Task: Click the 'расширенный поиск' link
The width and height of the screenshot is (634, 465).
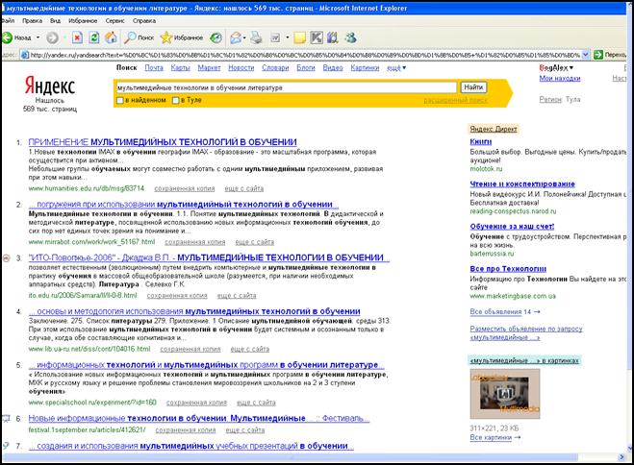Action: pyautogui.click(x=455, y=100)
